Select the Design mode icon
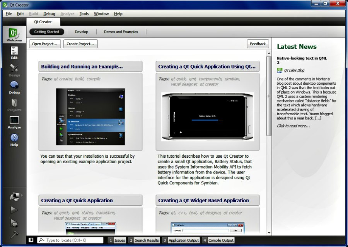Image resolution: width=348 pixels, height=247 pixels. [14, 70]
